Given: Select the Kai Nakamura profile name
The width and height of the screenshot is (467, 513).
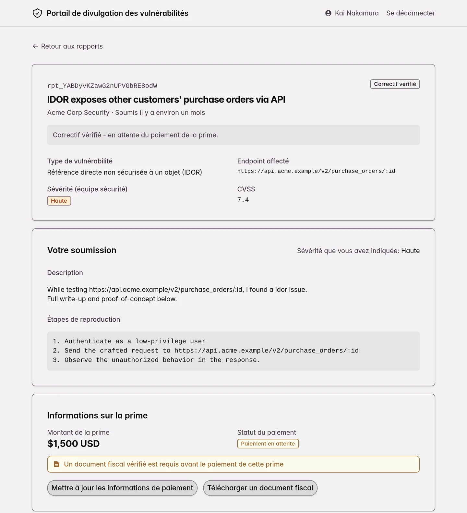Looking at the screenshot, I should click(357, 13).
